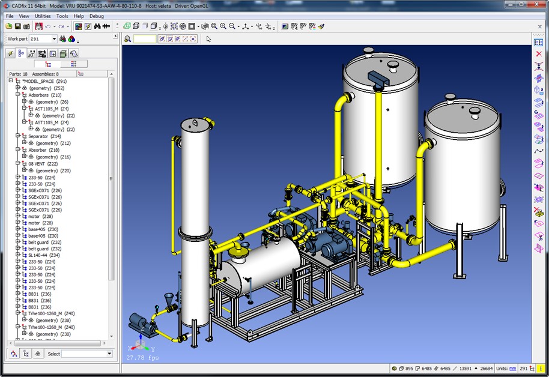549x377 pixels.
Task: Click the Save model icon
Action: (19, 26)
